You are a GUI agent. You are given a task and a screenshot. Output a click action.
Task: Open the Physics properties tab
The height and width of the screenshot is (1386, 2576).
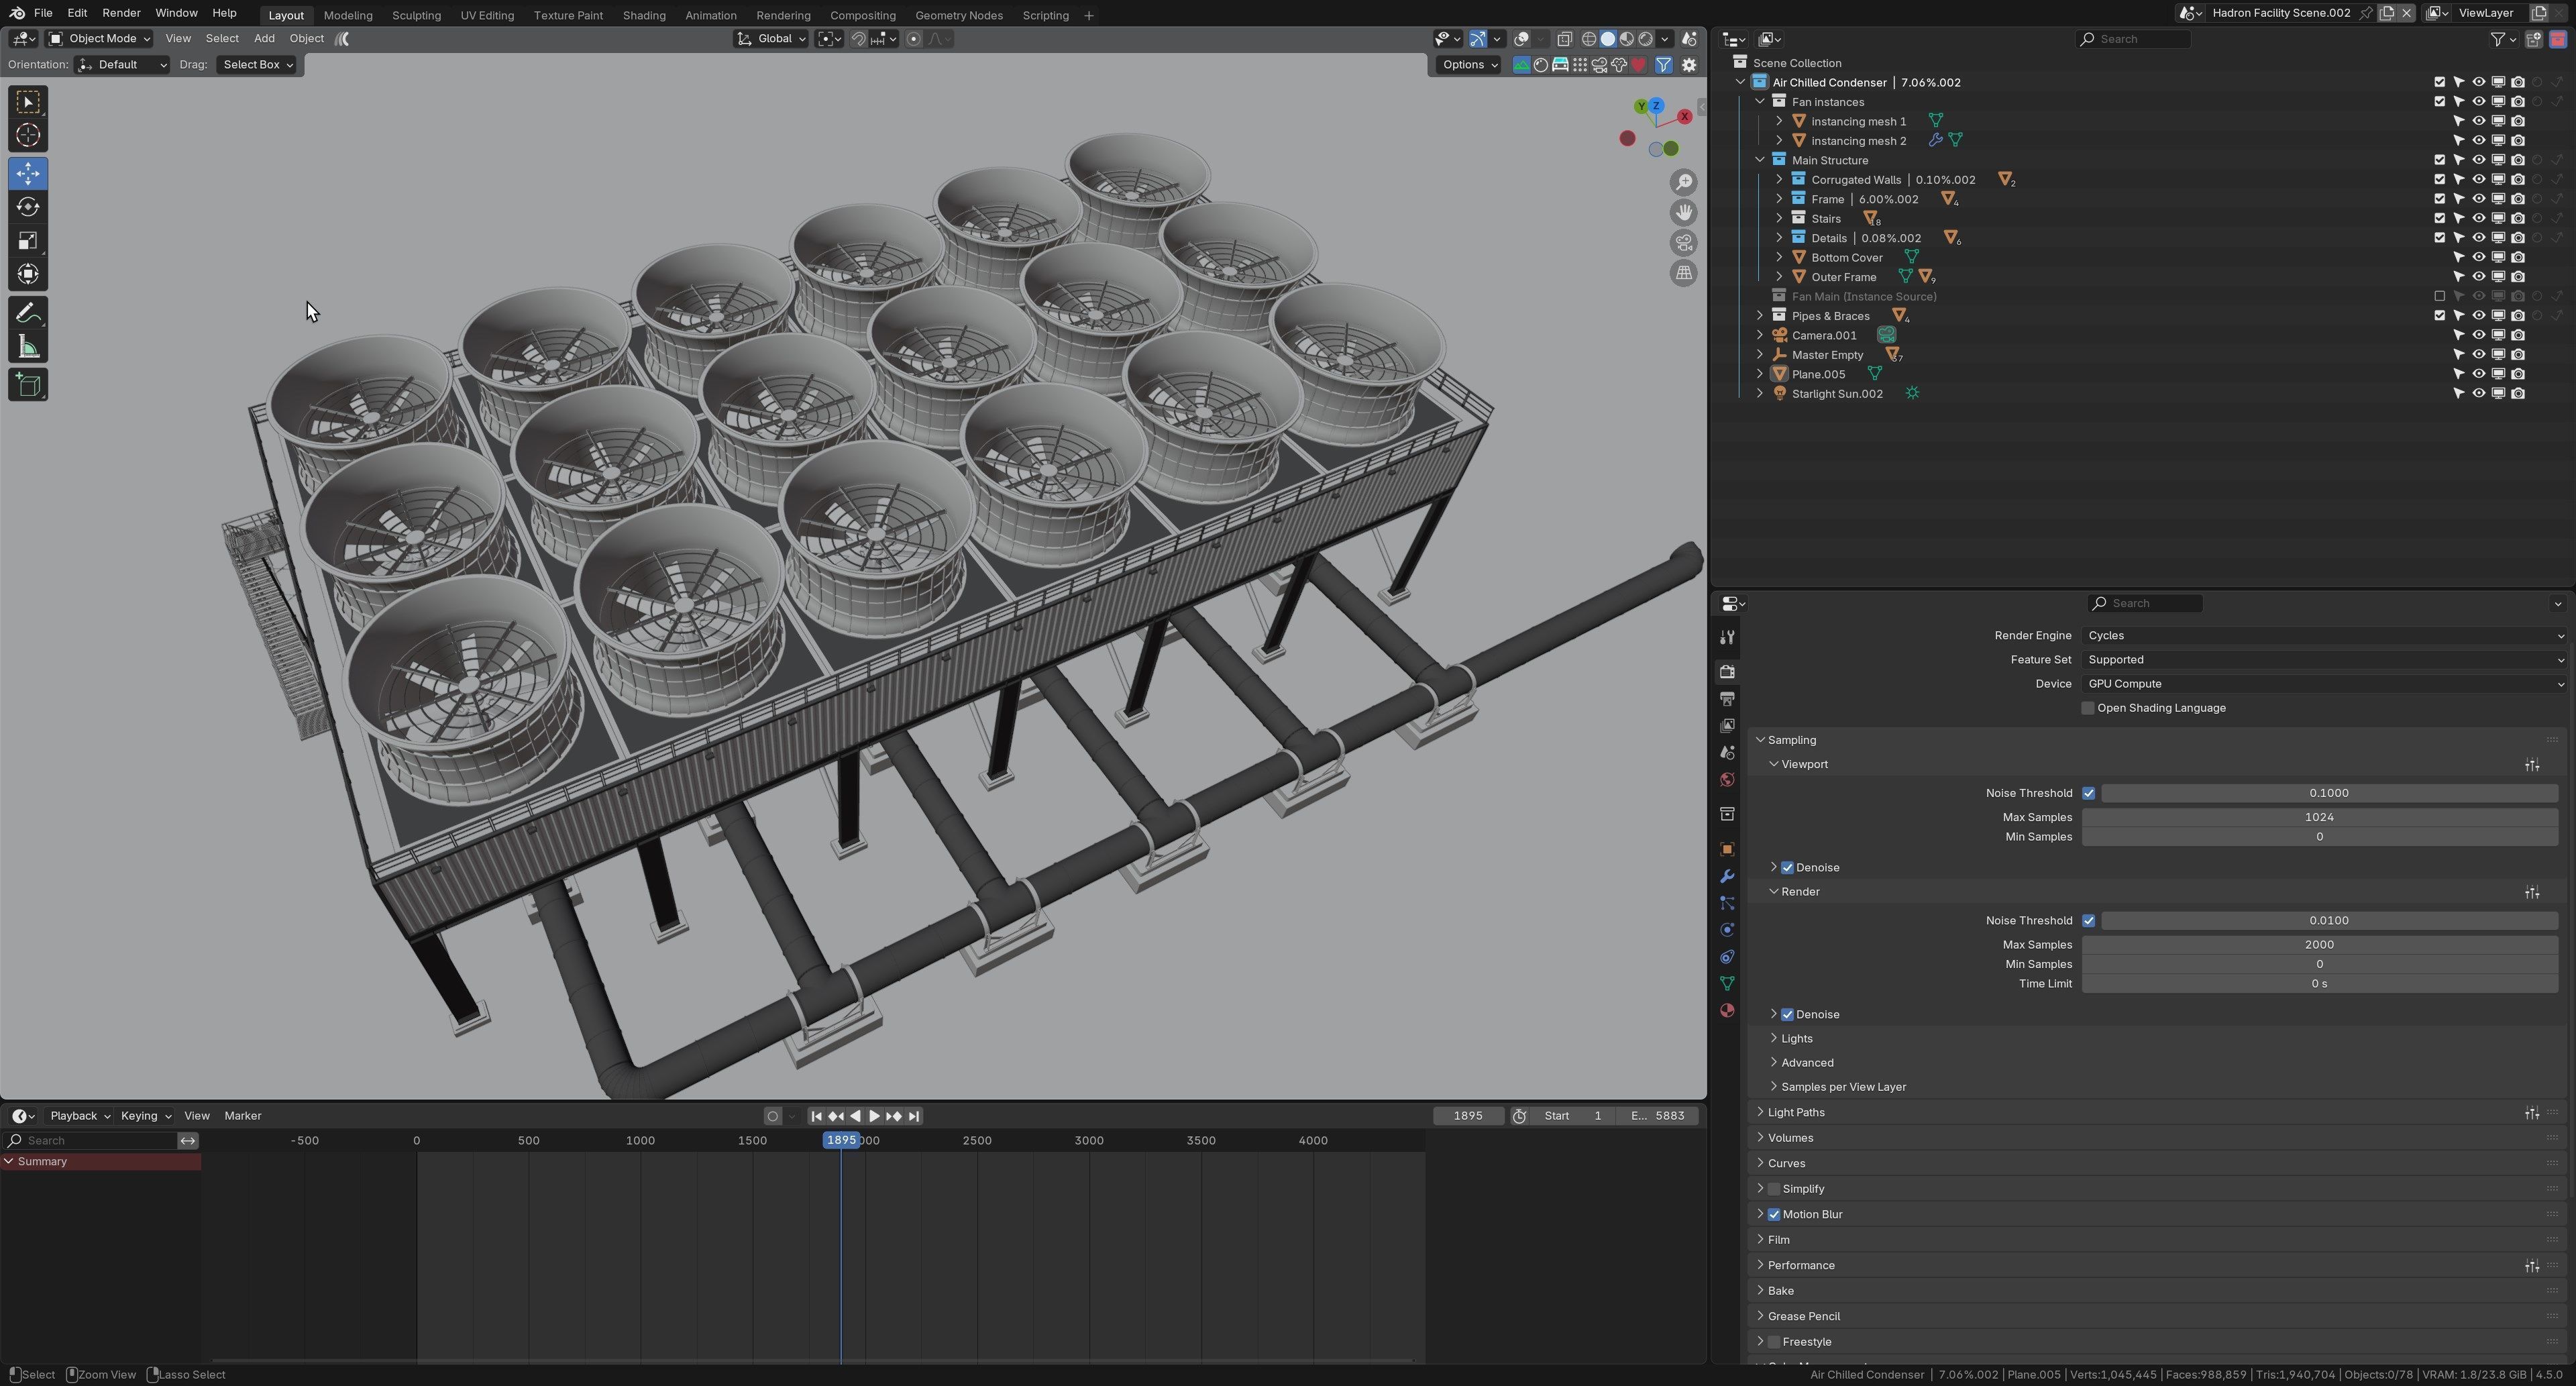[x=1727, y=930]
